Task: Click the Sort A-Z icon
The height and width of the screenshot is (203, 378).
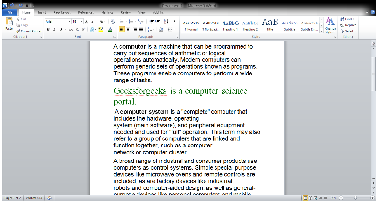Action: click(166, 21)
